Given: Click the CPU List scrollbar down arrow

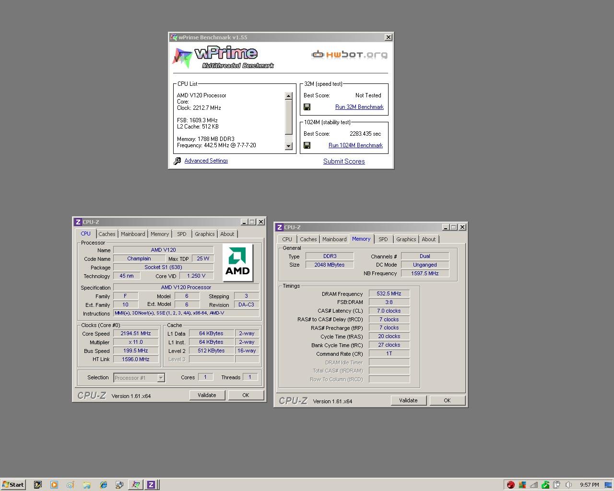Looking at the screenshot, I should tap(288, 146).
